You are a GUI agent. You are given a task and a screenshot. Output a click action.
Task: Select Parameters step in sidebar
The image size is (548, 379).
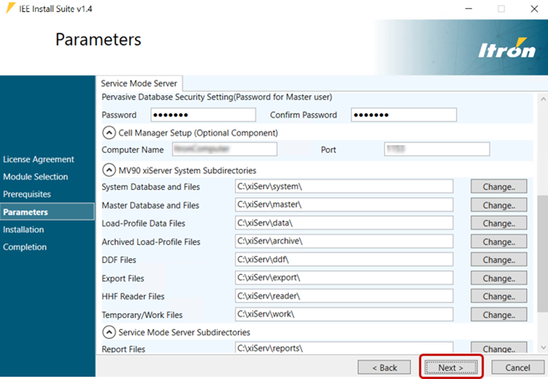(x=47, y=211)
